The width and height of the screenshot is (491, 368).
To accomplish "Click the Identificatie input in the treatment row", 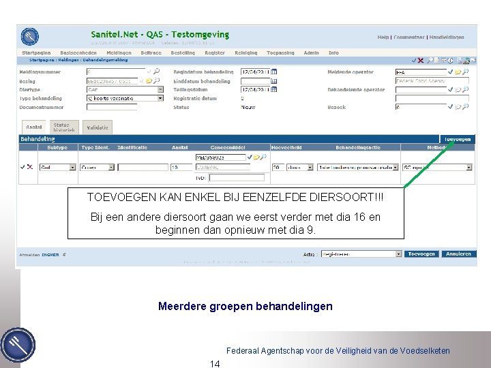I will [143, 168].
